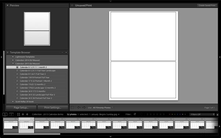Filter by five-star rating

[x=164, y=114]
